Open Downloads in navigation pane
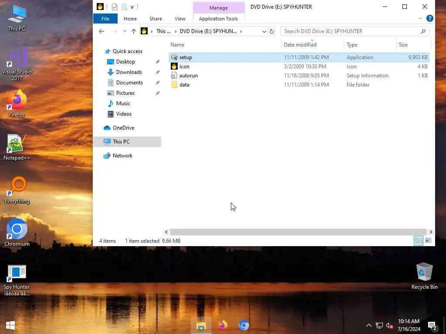This screenshot has height=334, width=446. click(129, 72)
